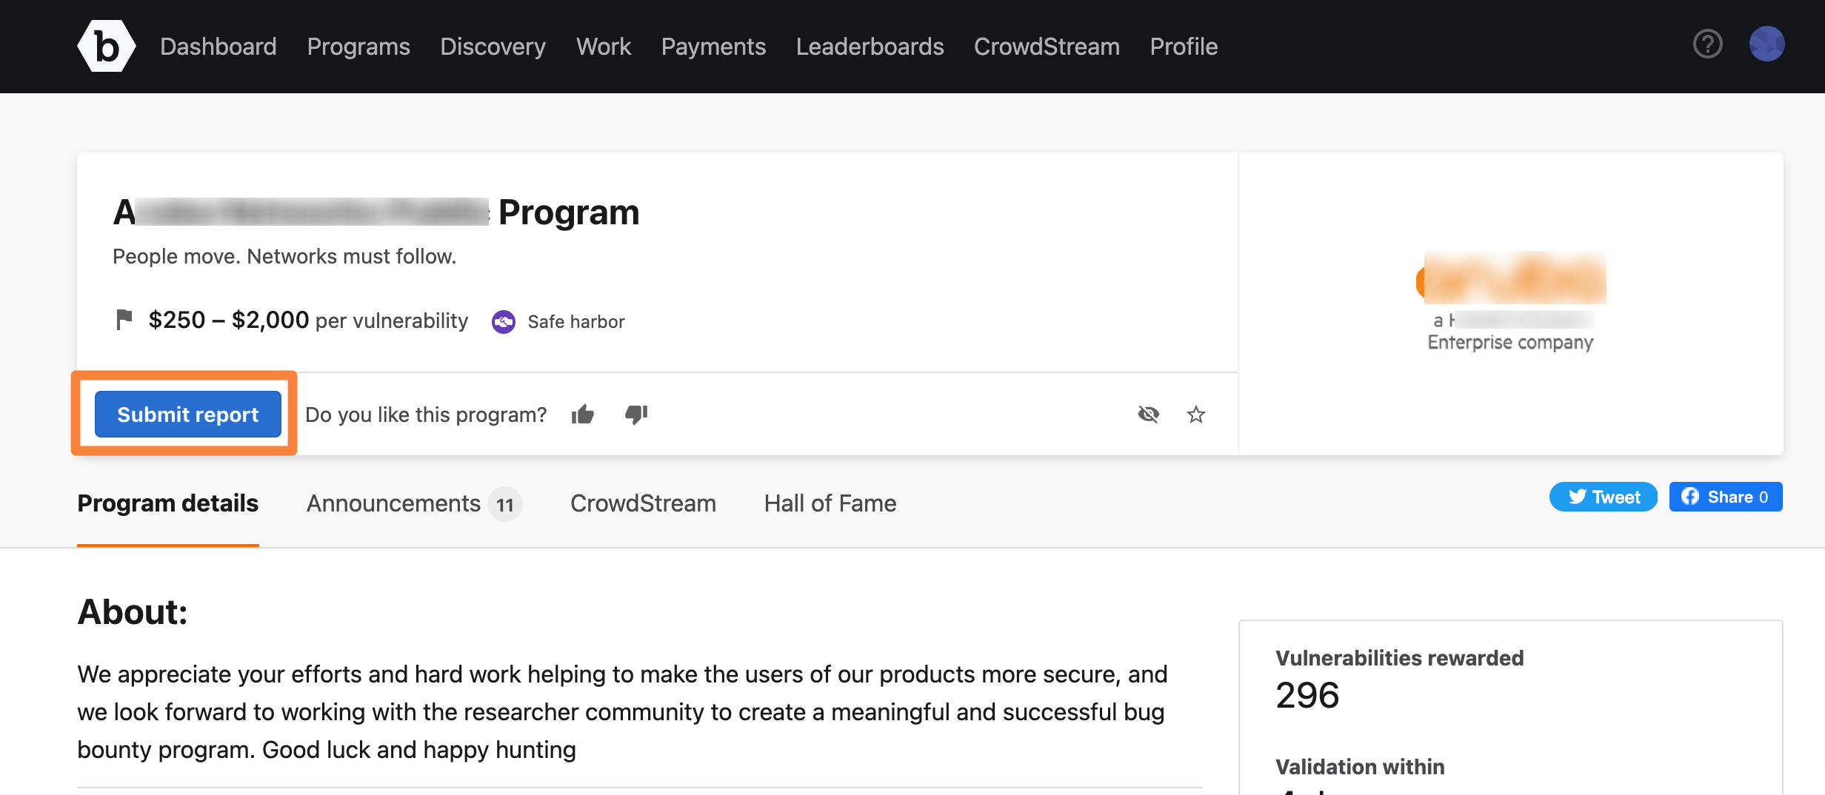Click the blurred company logo
1825x795 pixels.
tap(1511, 278)
